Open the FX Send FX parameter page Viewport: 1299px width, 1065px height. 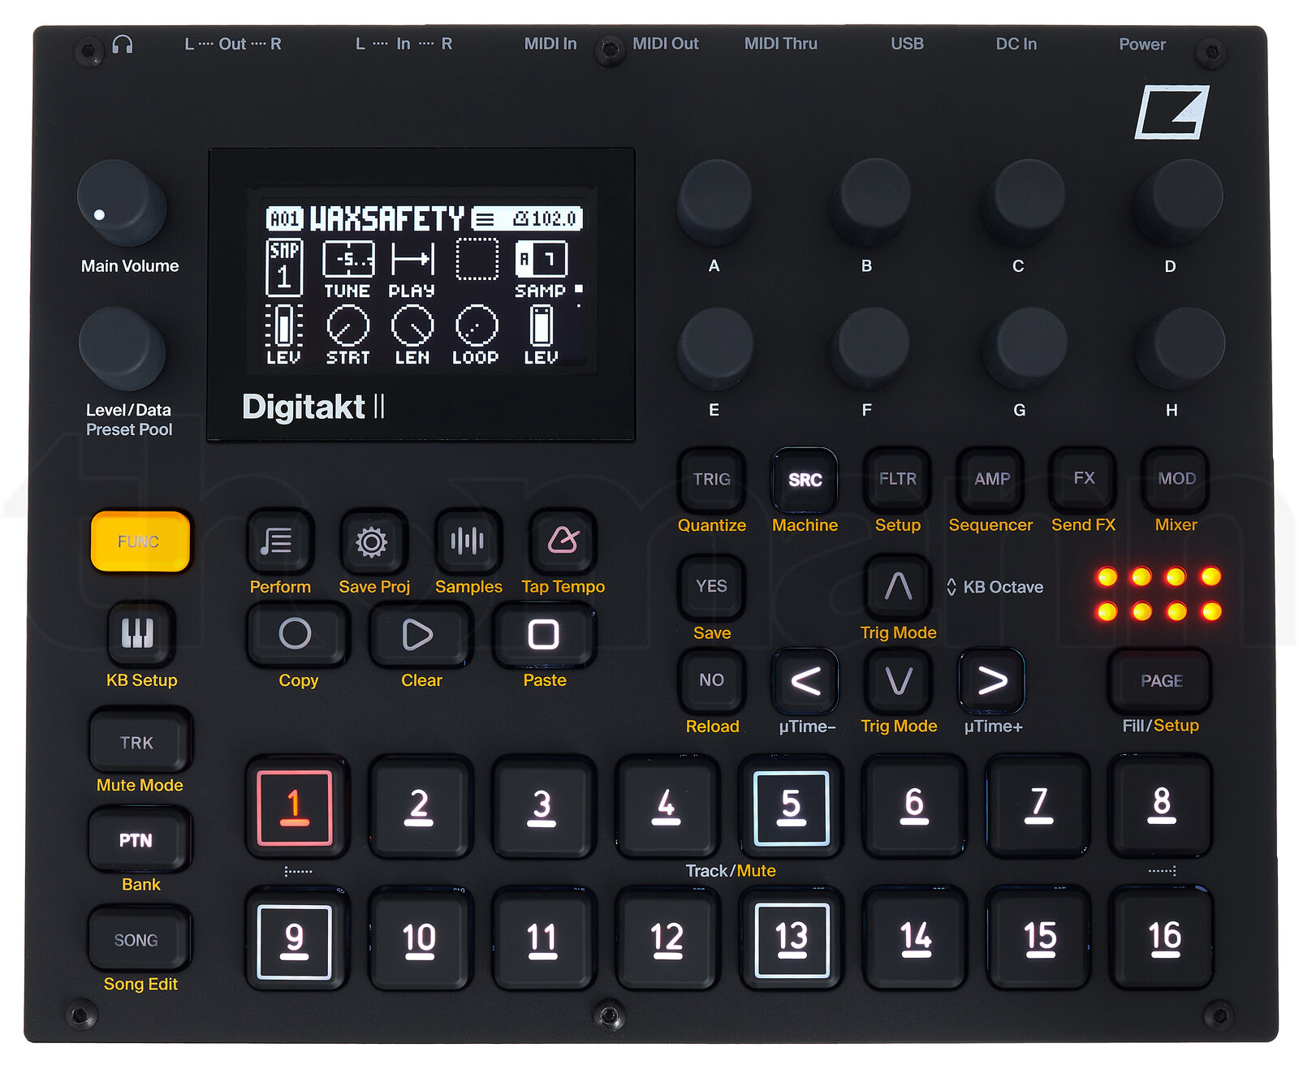point(1083,479)
